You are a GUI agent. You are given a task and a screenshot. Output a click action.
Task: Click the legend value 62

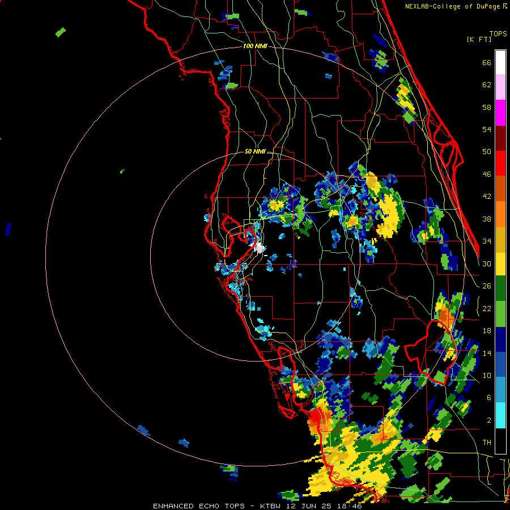pyautogui.click(x=487, y=85)
